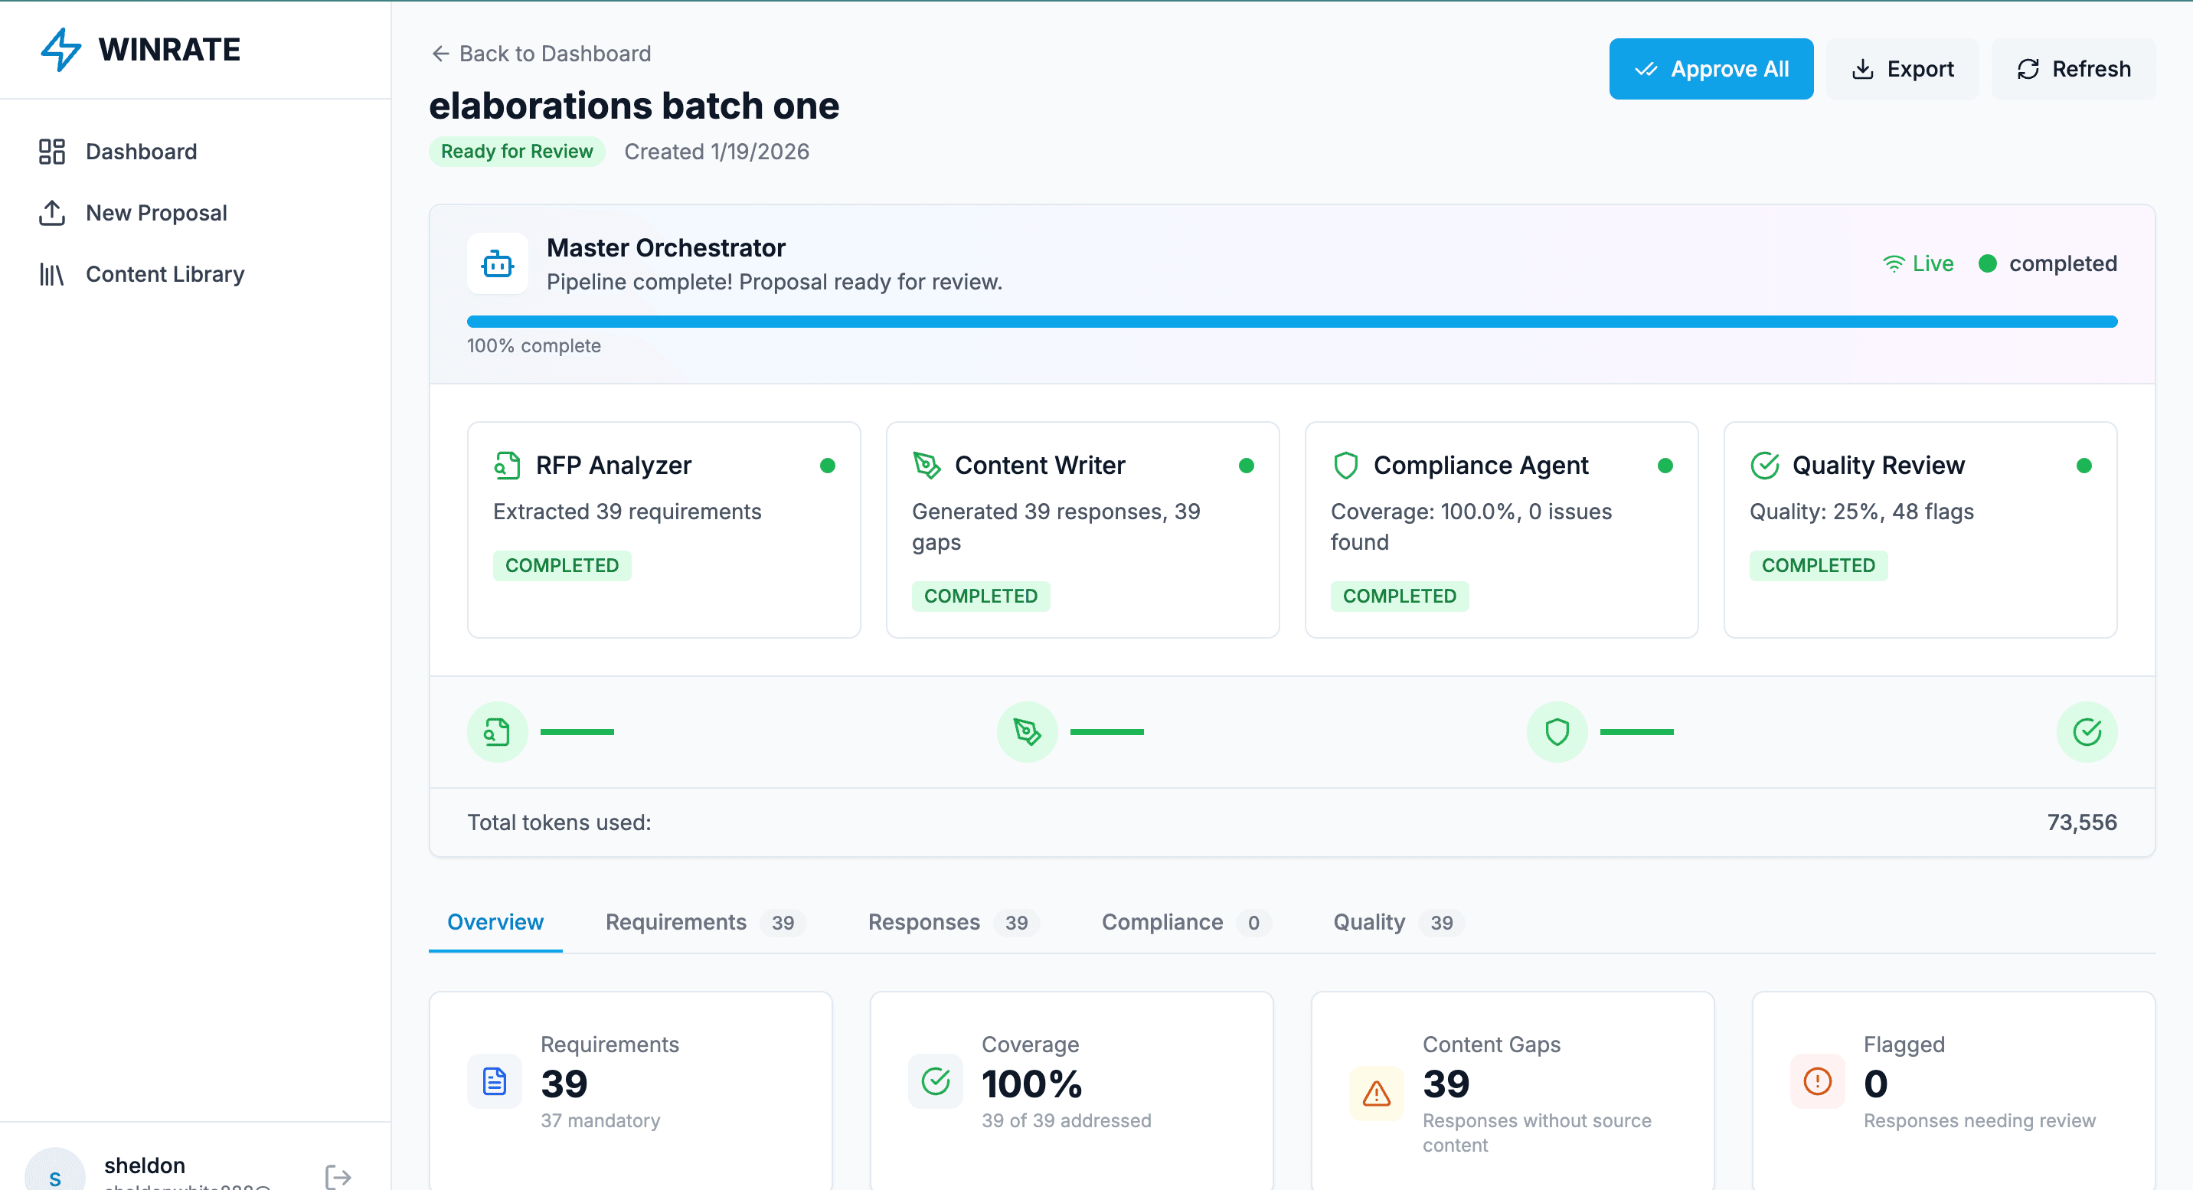Open the Content Library sidebar item
2193x1190 pixels.
point(165,274)
